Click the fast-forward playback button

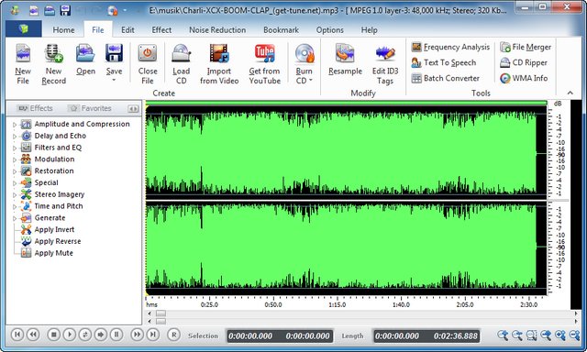click(x=137, y=335)
